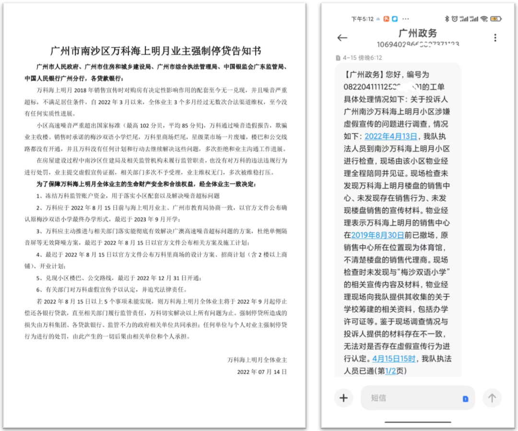Tap the send arrow button
This screenshot has width=518, height=431.
tap(492, 398)
